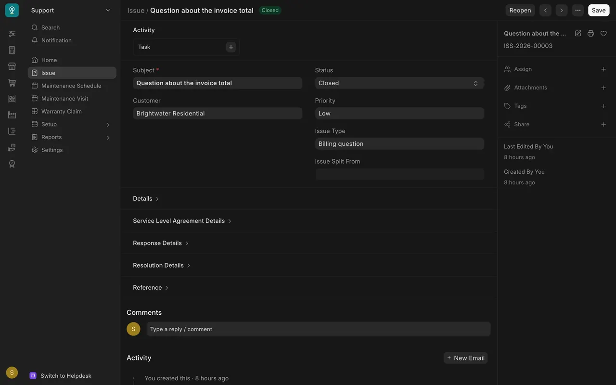Click the printer icon to print the issue
The height and width of the screenshot is (385, 616).
click(x=590, y=33)
